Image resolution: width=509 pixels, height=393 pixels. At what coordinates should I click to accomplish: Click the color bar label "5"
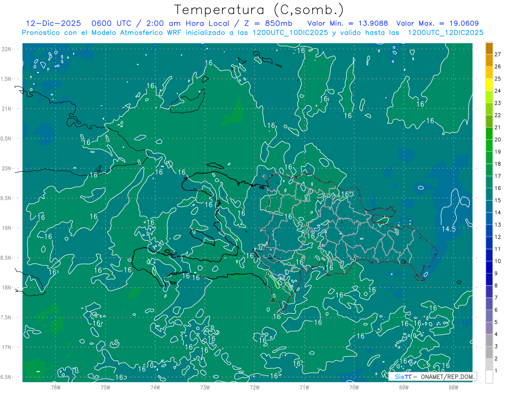click(x=496, y=322)
